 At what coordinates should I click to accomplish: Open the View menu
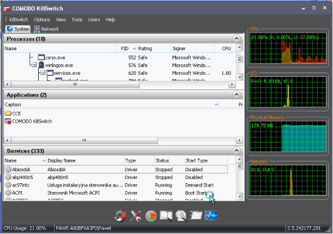tap(61, 20)
